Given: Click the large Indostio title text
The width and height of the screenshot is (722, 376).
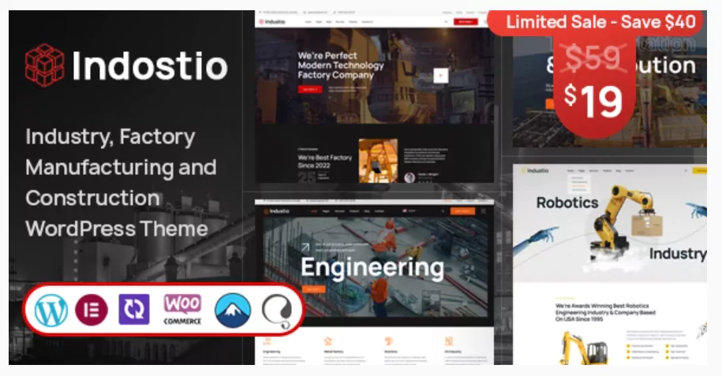Looking at the screenshot, I should pyautogui.click(x=150, y=65).
